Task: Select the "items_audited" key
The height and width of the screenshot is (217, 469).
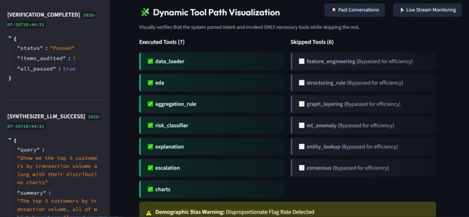Action: coord(42,59)
